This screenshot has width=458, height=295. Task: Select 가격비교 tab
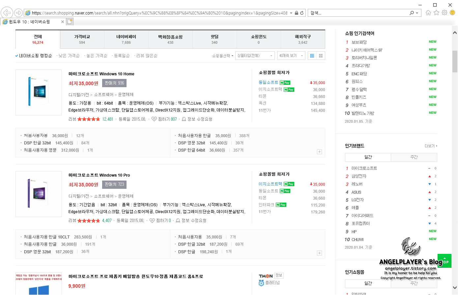point(82,39)
